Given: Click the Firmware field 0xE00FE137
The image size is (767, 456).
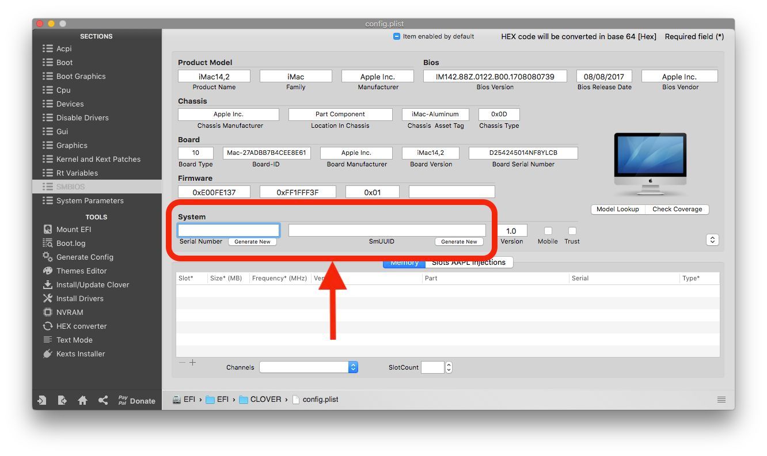Looking at the screenshot, I should (x=214, y=192).
